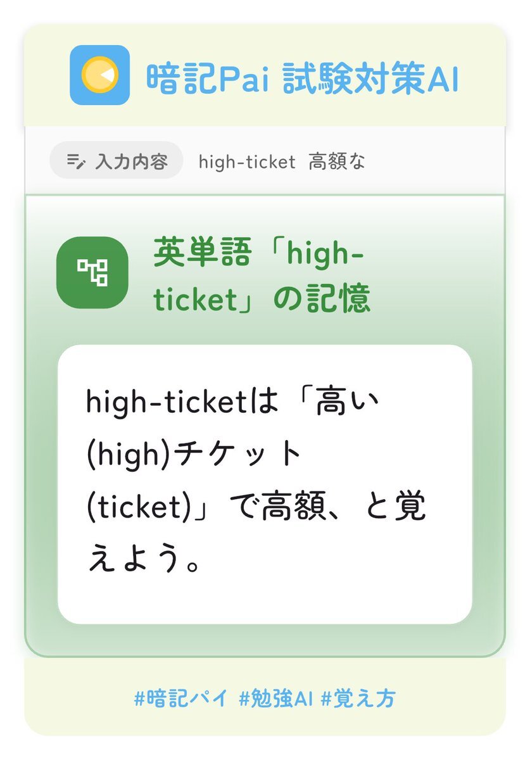Screen dimensions: 530x760
Task: Click the green mind-map icon
Action: (x=92, y=272)
